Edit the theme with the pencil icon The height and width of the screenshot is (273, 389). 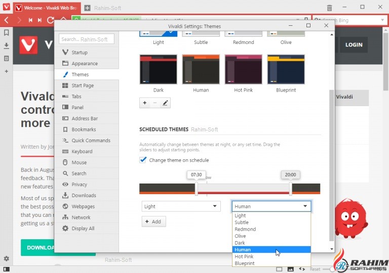point(165,103)
